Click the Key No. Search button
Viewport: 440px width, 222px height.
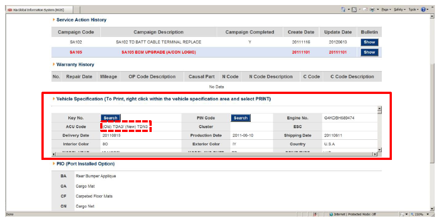point(111,118)
